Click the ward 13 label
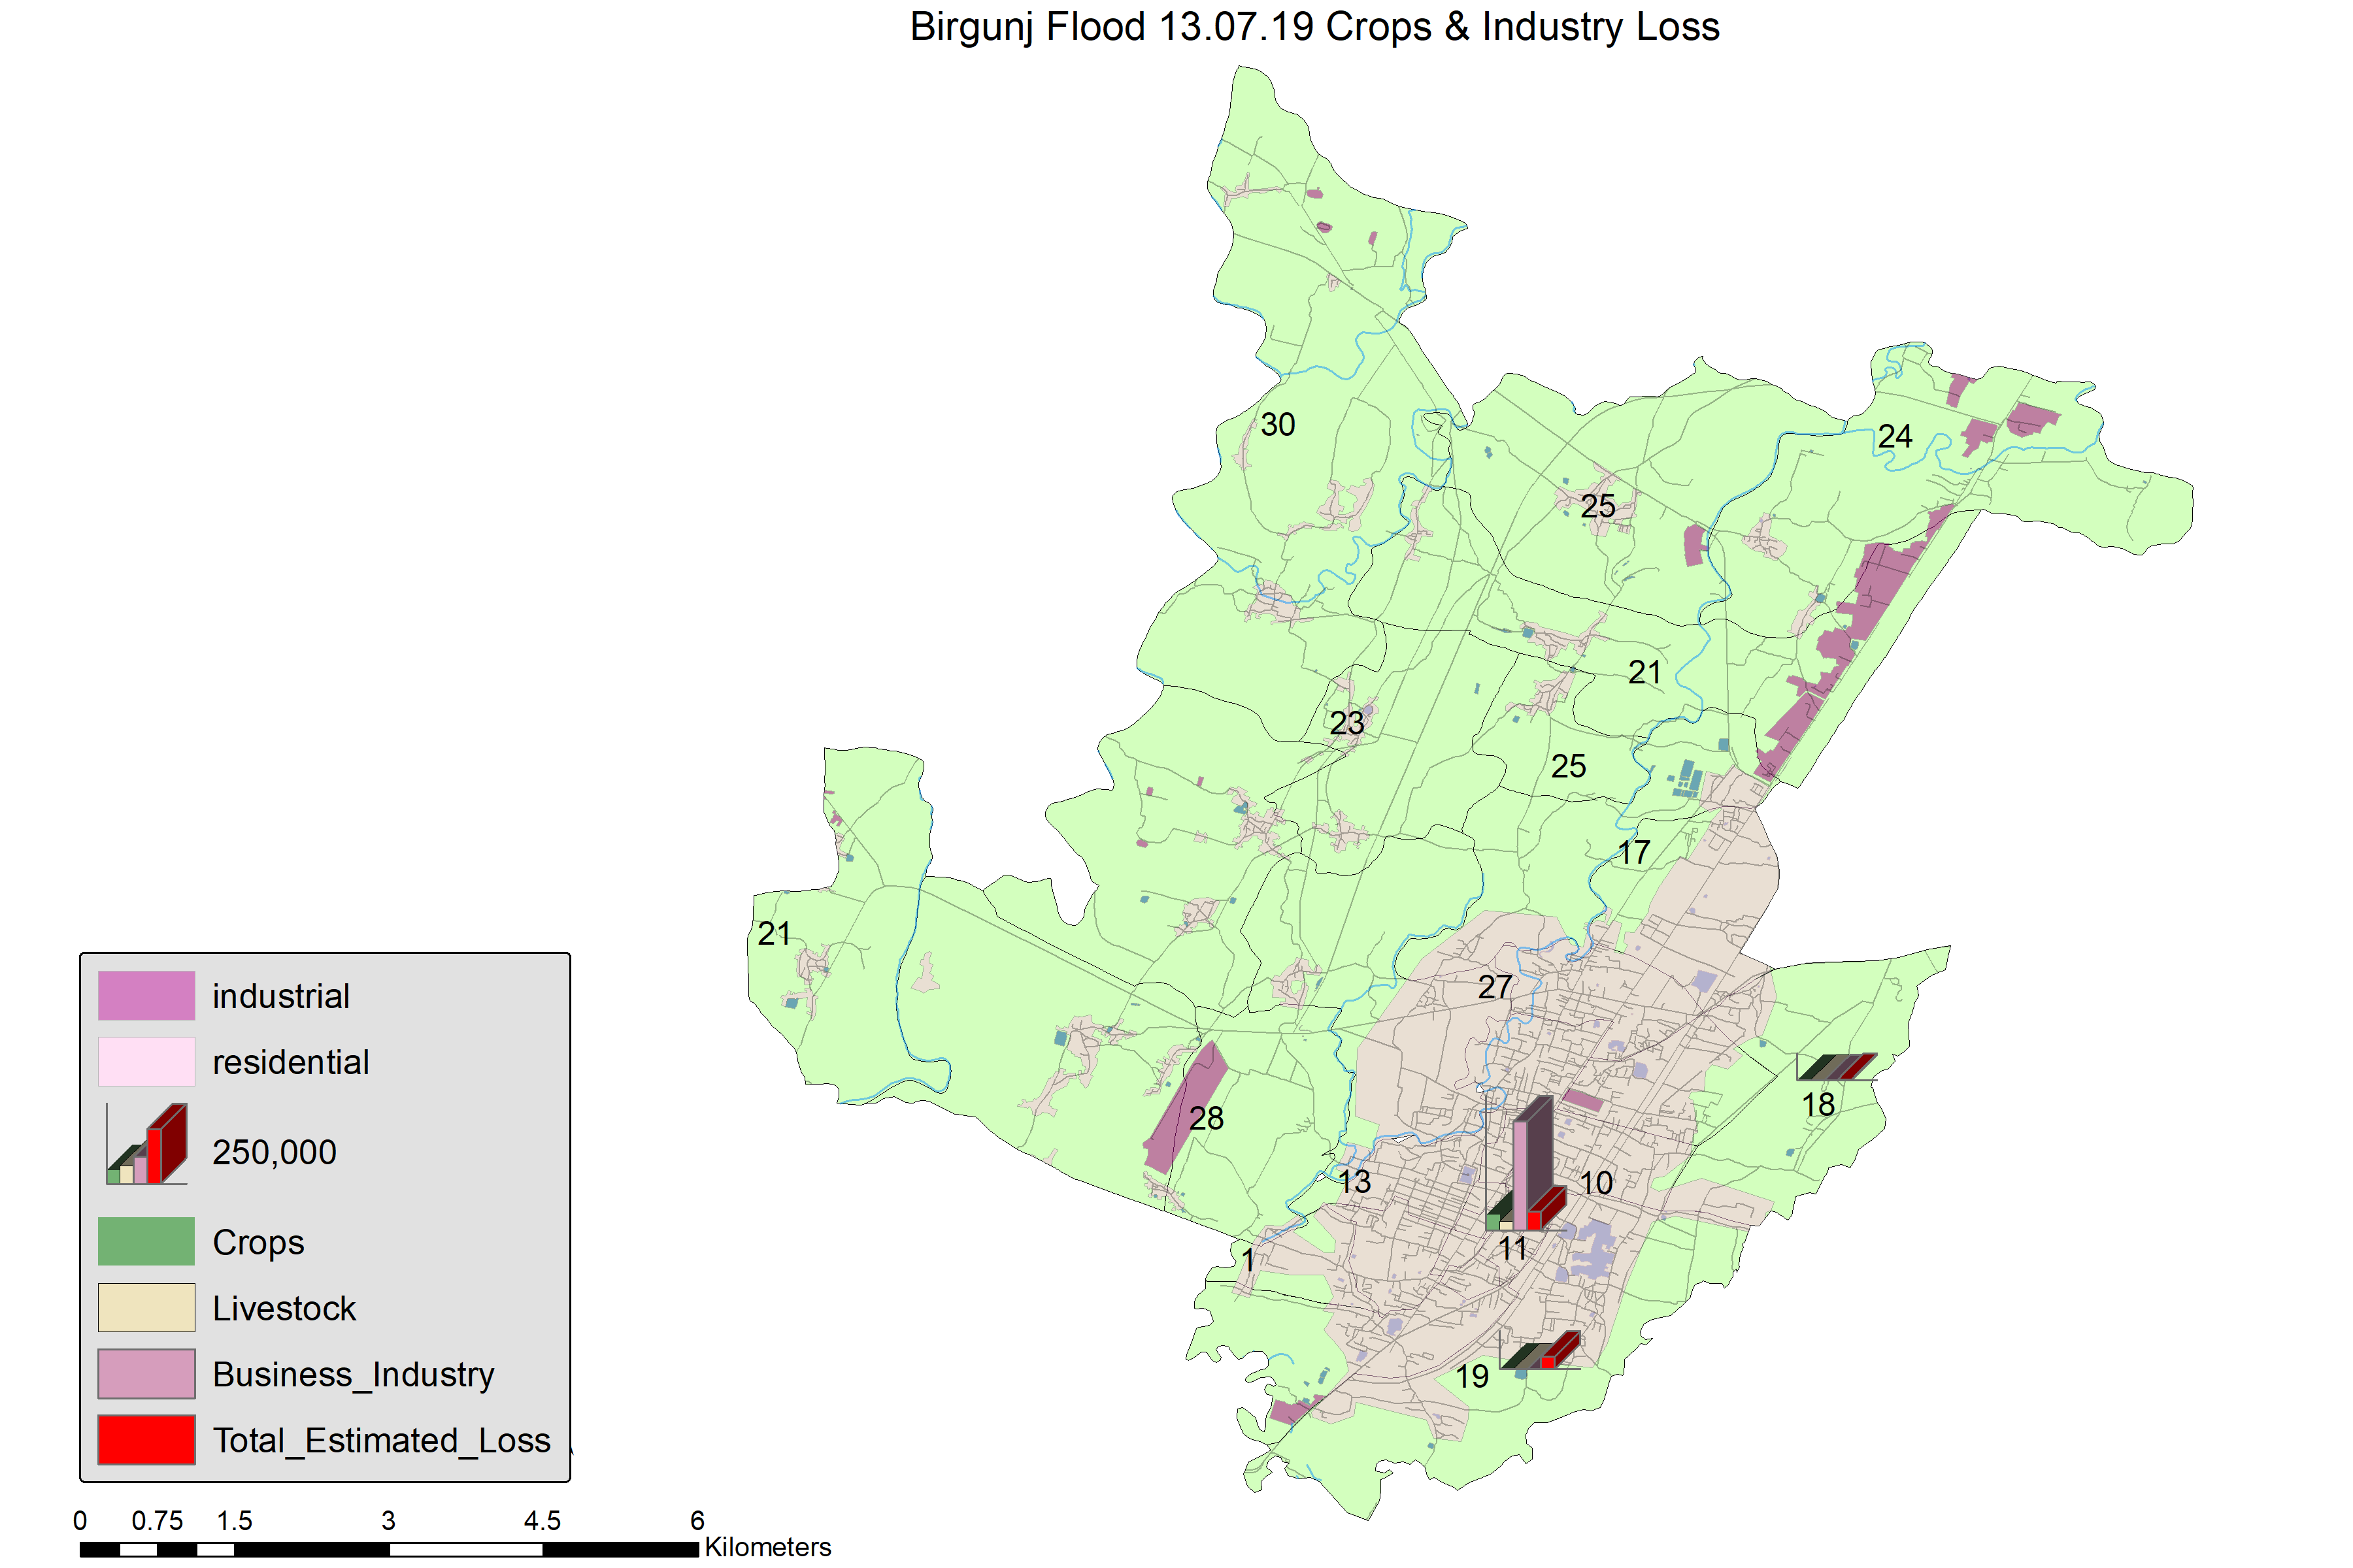The image size is (2353, 1568). point(1354,1182)
